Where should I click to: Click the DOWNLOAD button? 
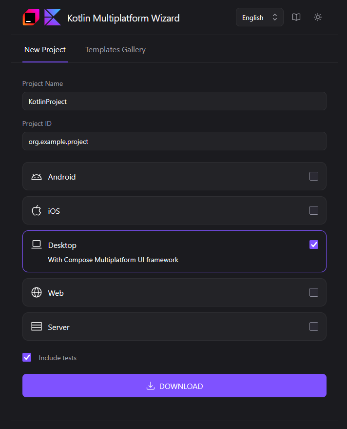pos(174,386)
